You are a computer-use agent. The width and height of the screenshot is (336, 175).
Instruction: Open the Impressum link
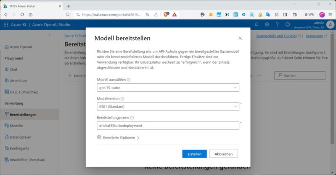click(316, 36)
